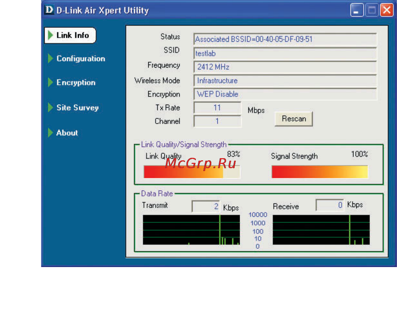Click the 83% Link Quality value

point(234,154)
